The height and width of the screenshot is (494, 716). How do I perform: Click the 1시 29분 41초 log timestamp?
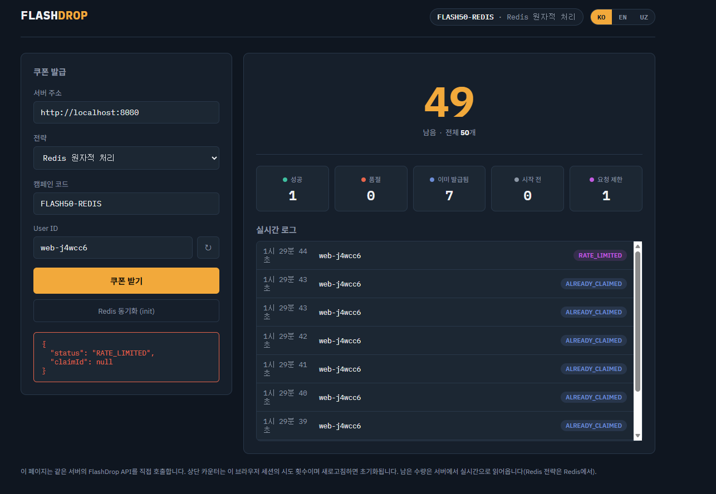point(285,369)
